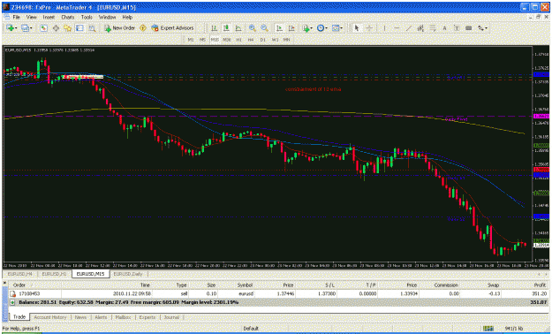This screenshot has height=334, width=552.
Task: Select the Cursor arrow tool
Action: (x=357, y=28)
